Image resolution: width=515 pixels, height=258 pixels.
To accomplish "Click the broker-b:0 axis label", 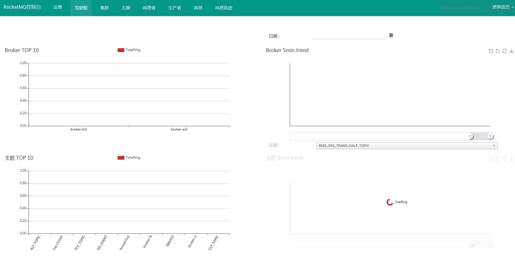I will (79, 129).
